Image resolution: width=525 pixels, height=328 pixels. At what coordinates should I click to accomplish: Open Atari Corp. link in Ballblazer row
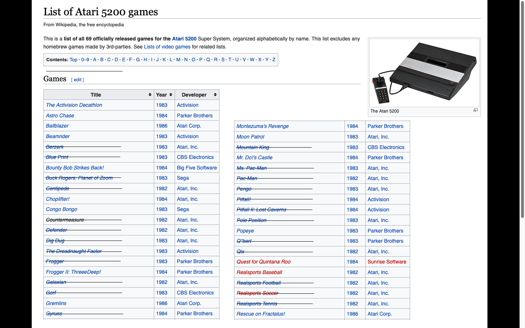coord(189,126)
